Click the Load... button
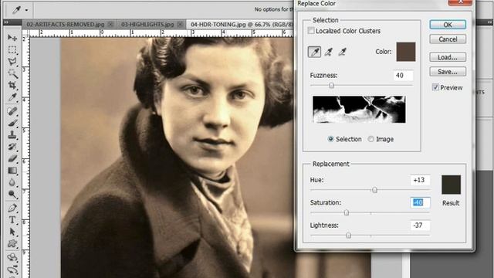Screen dimensions: 494x278 (448, 57)
